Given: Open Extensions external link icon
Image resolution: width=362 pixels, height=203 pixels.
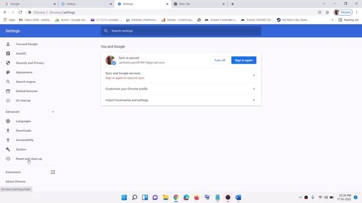Looking at the screenshot, I should (53, 172).
